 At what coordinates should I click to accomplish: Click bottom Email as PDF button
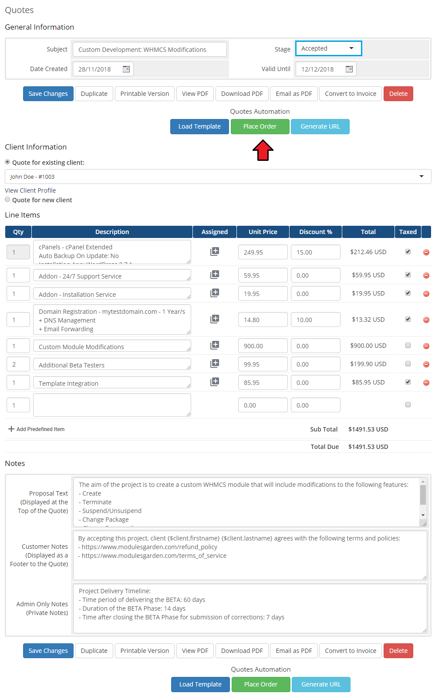pyautogui.click(x=294, y=651)
